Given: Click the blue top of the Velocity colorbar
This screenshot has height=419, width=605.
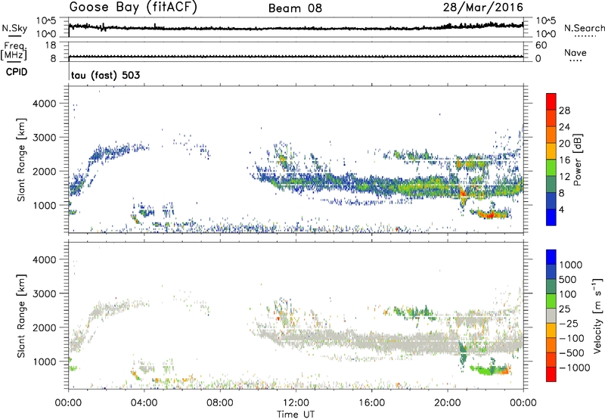Looking at the screenshot, I should (551, 257).
